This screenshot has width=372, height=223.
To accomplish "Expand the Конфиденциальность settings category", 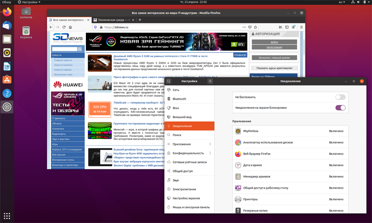I will pos(189,153).
